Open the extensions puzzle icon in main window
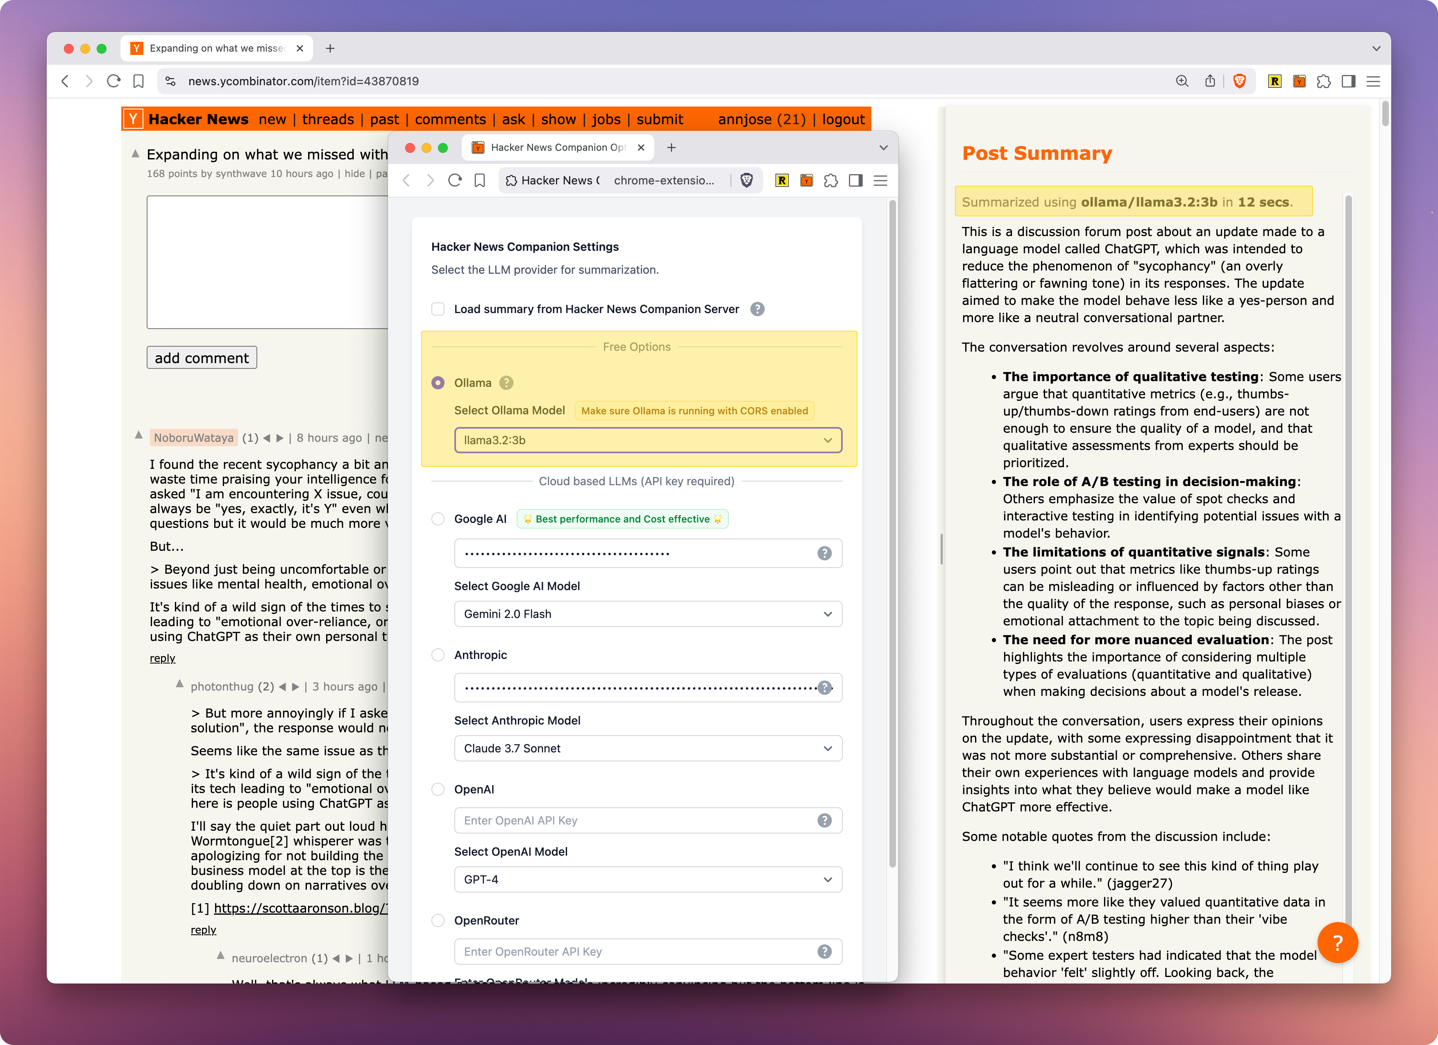Viewport: 1438px width, 1045px height. click(x=1323, y=81)
